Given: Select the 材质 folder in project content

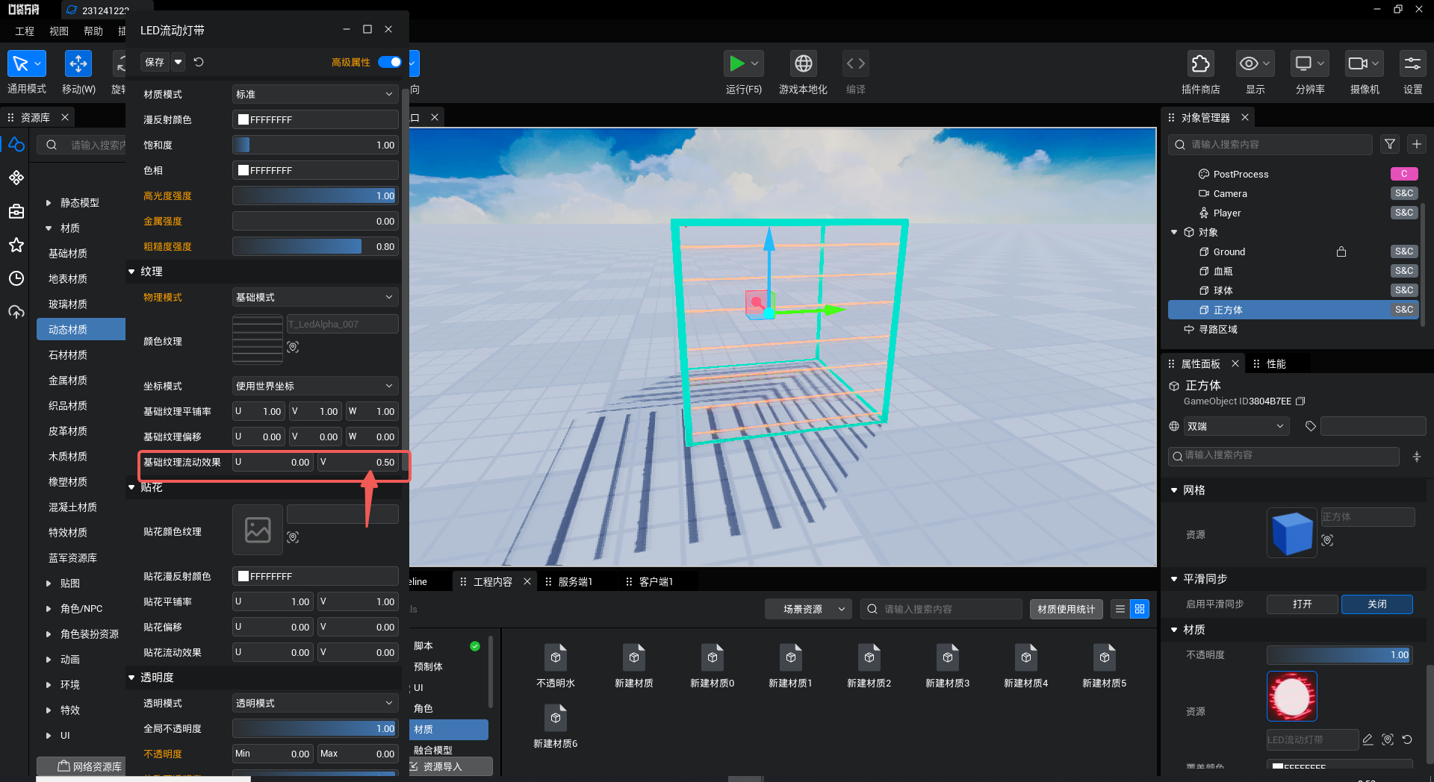Looking at the screenshot, I should pyautogui.click(x=449, y=729).
